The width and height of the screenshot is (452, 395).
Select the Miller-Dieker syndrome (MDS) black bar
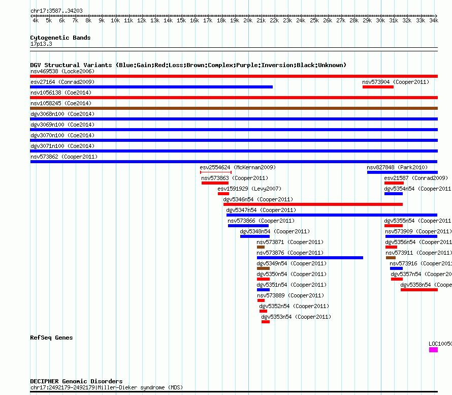234,392
